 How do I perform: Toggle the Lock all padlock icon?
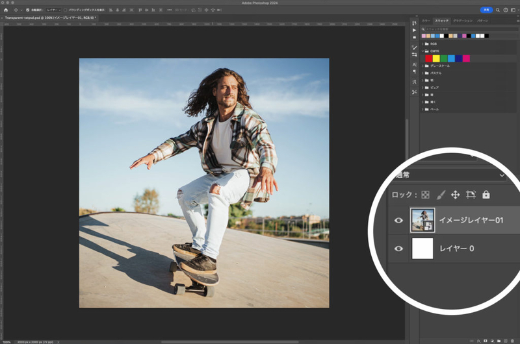click(x=486, y=195)
